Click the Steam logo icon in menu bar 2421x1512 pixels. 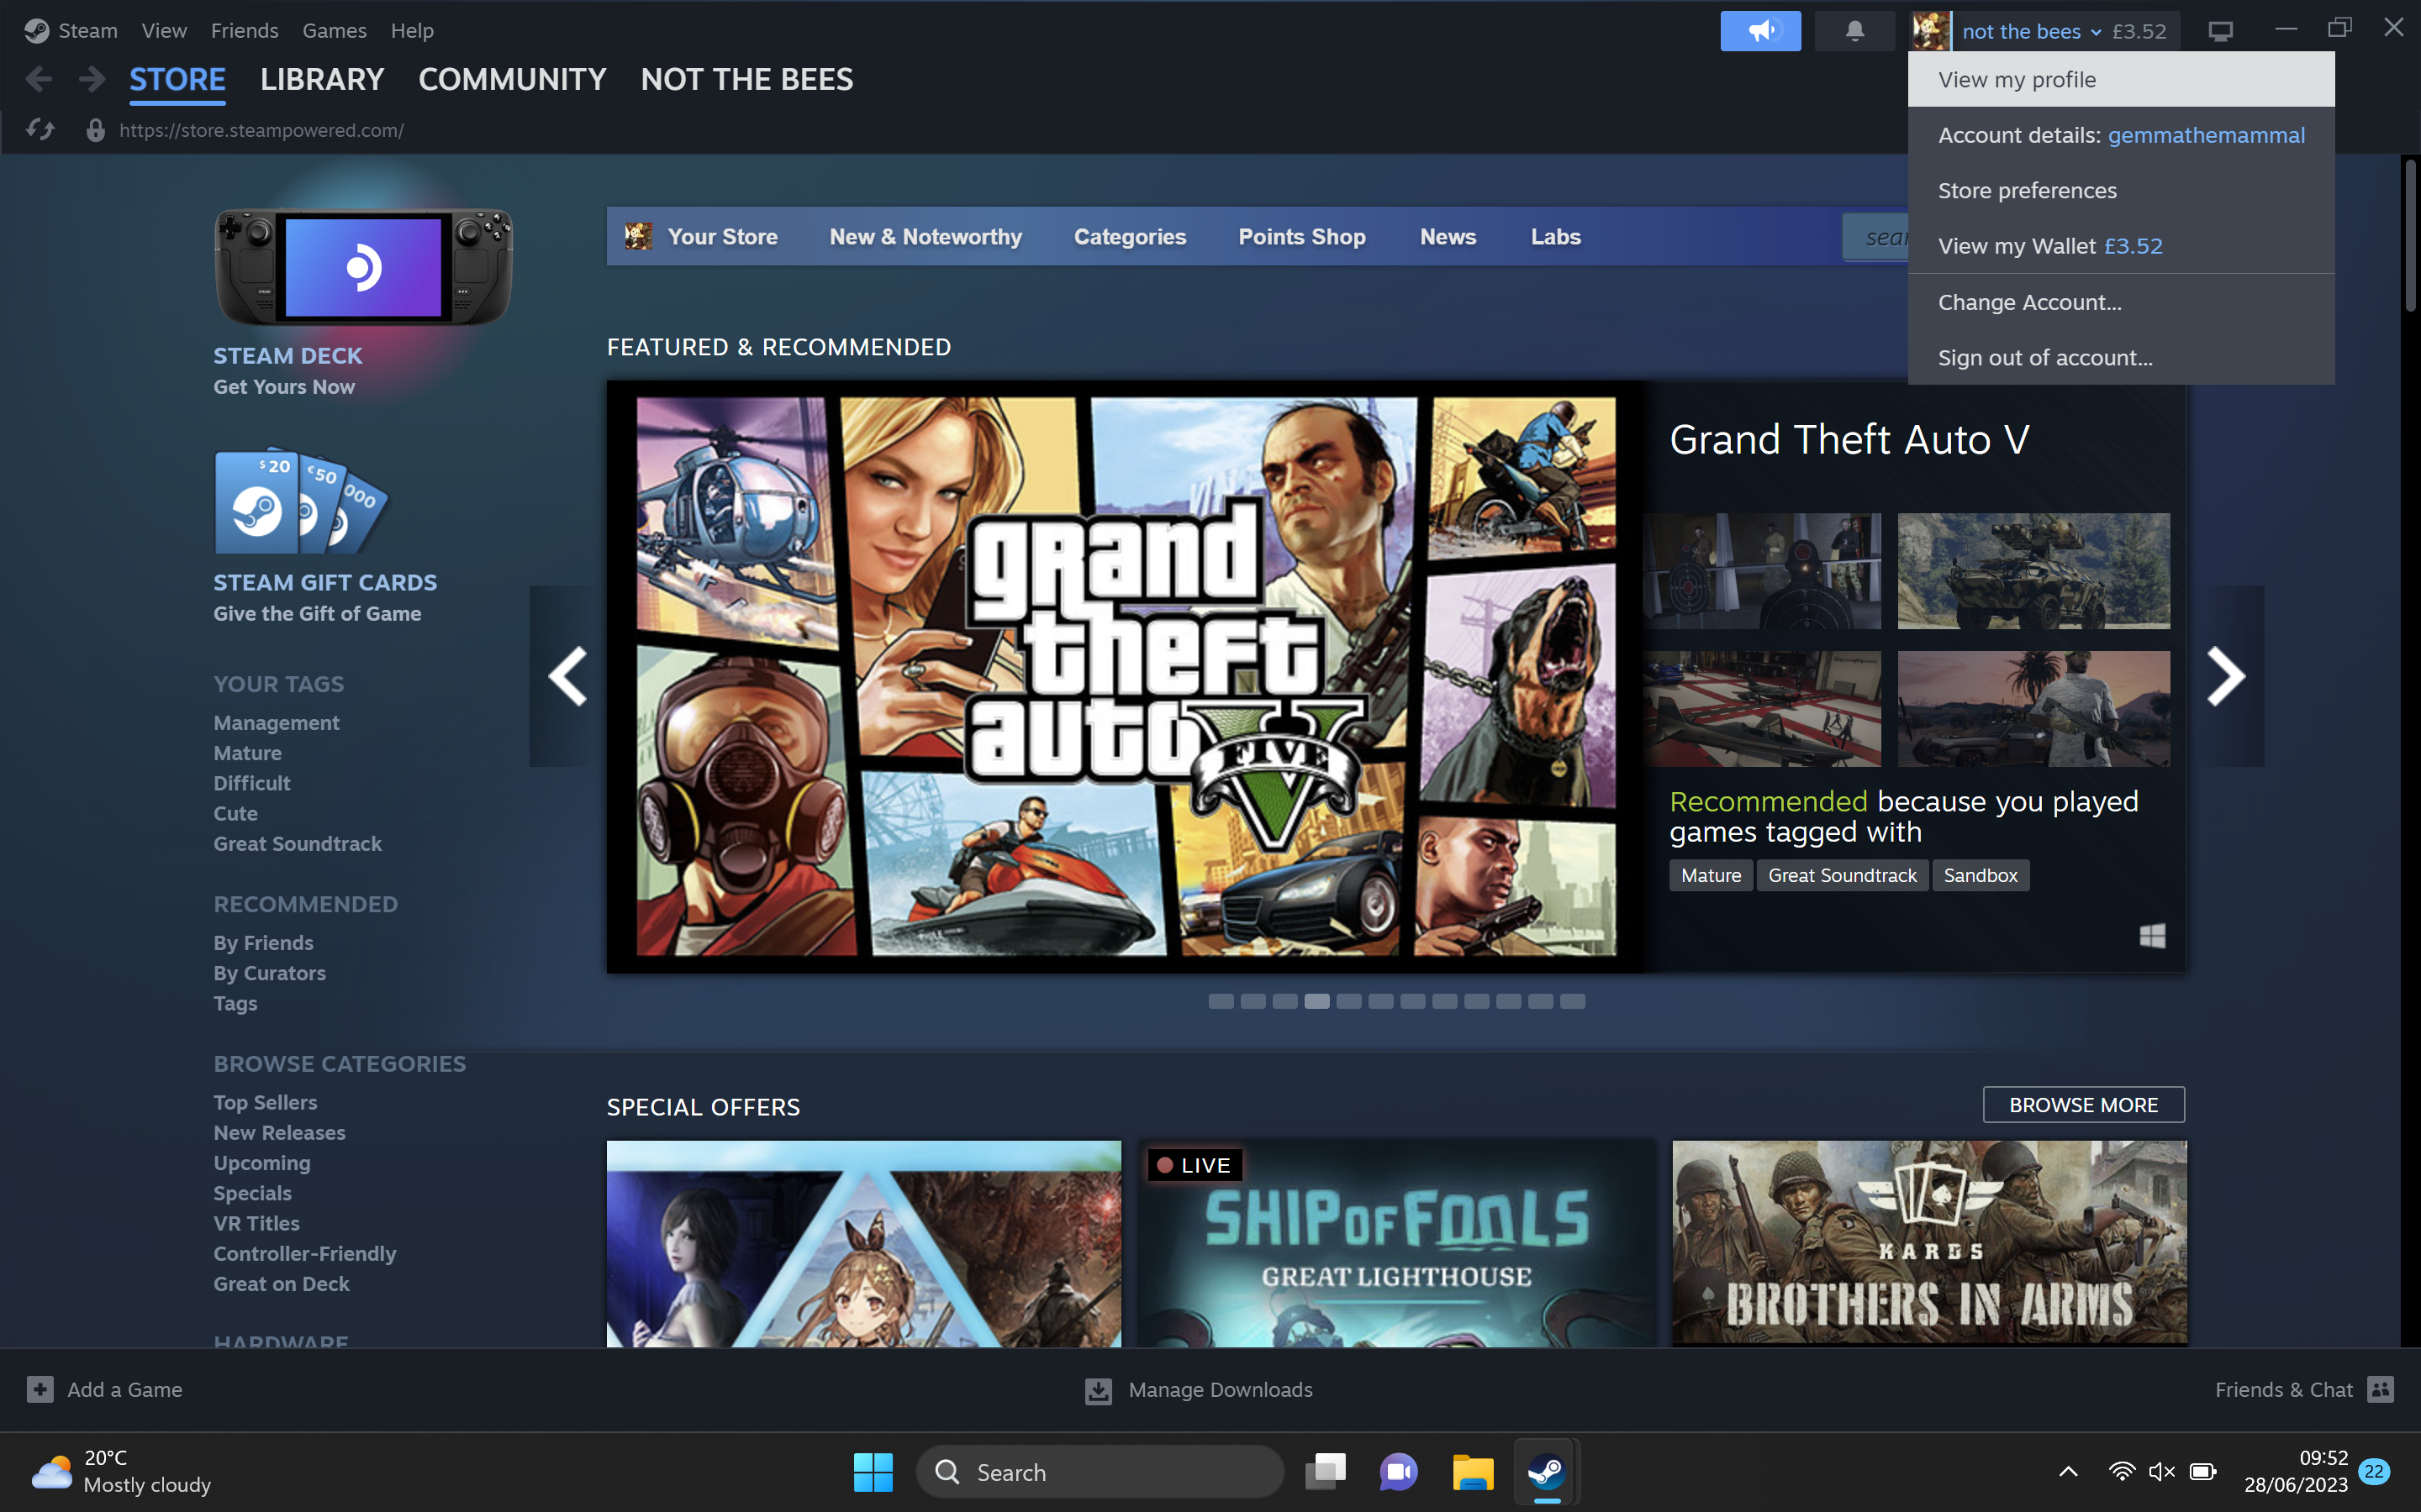click(36, 31)
